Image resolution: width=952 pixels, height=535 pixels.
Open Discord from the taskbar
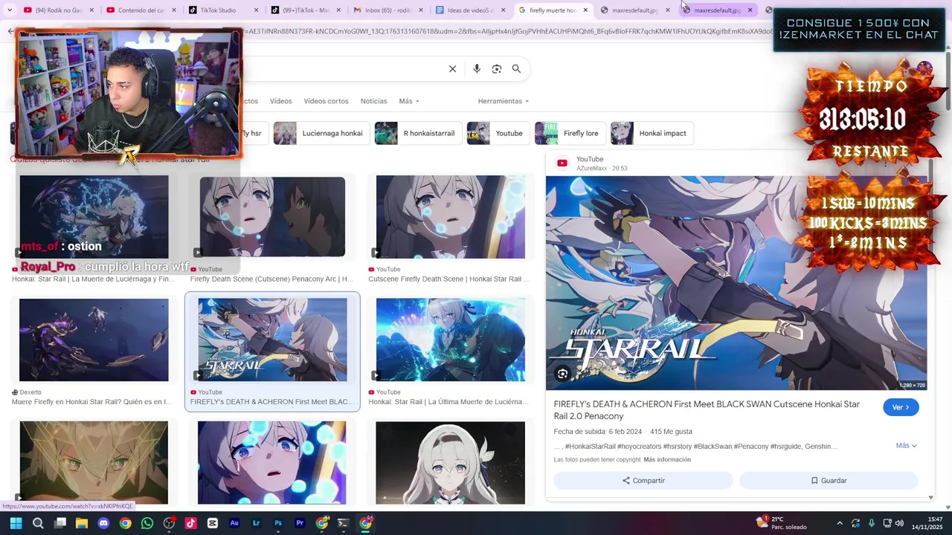pos(103,523)
